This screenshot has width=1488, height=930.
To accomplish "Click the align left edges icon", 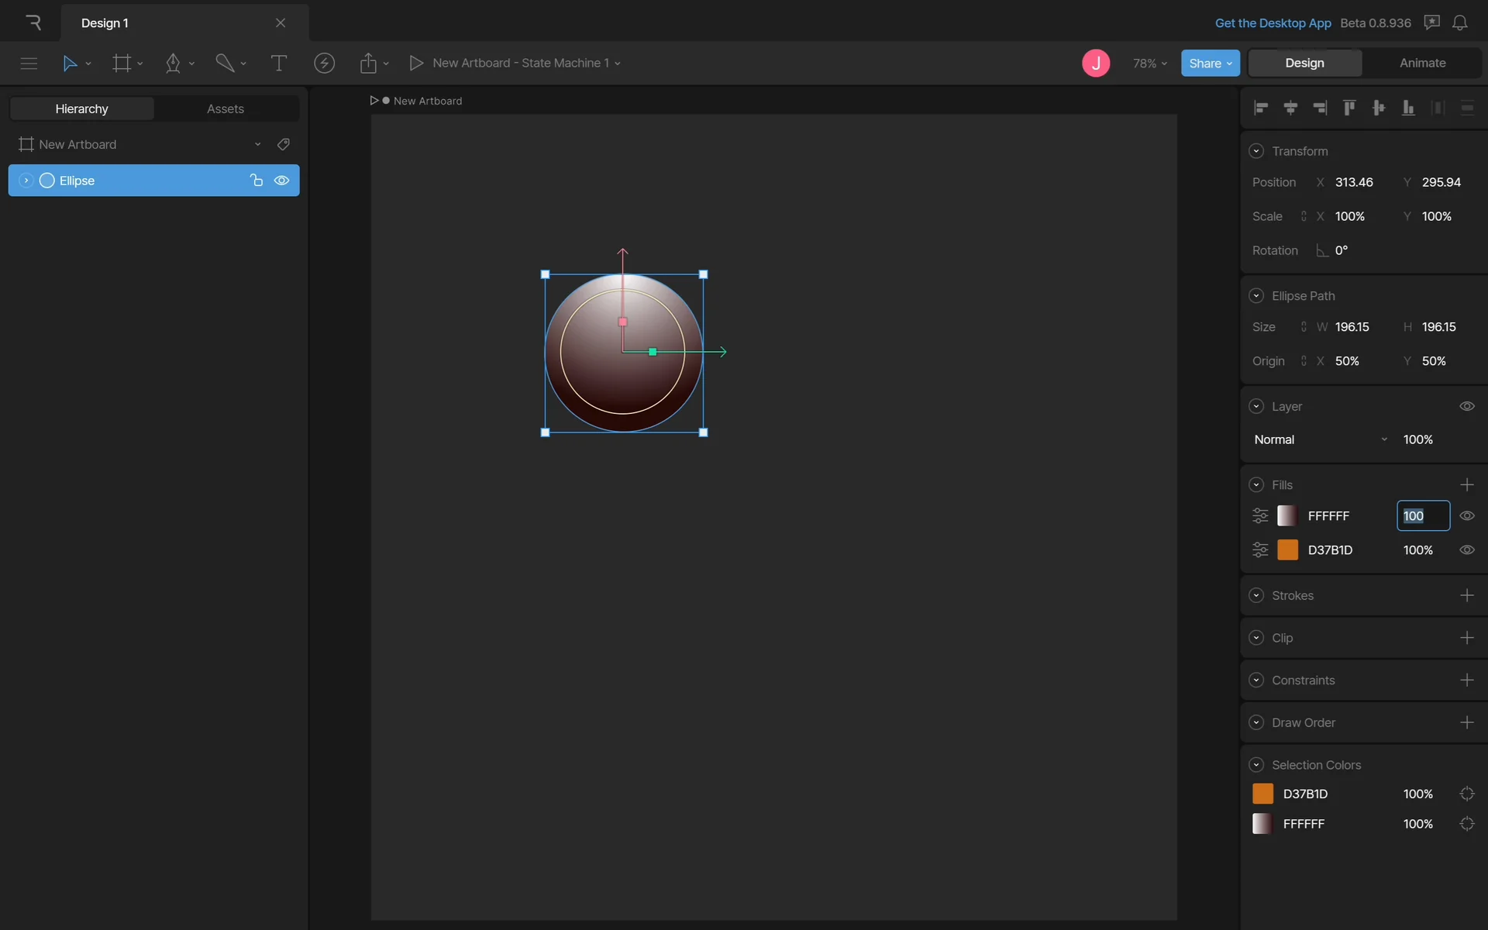I will click(x=1261, y=108).
